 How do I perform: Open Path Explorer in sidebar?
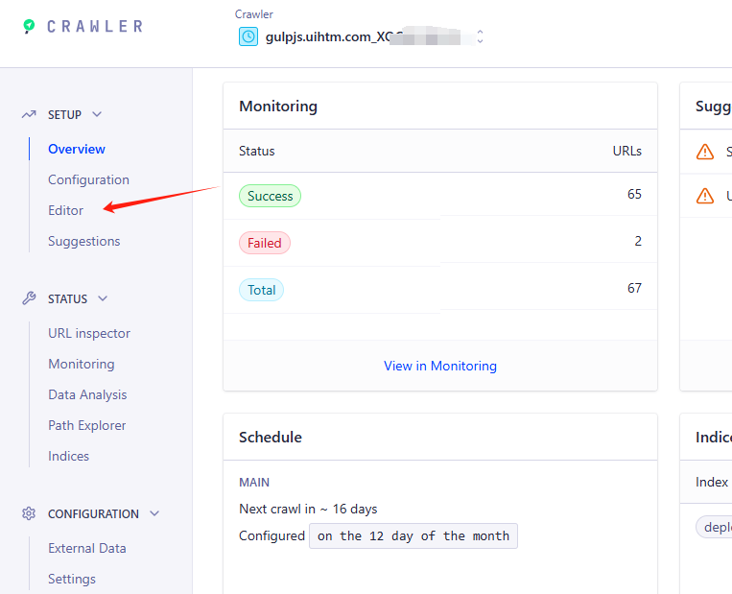point(87,425)
